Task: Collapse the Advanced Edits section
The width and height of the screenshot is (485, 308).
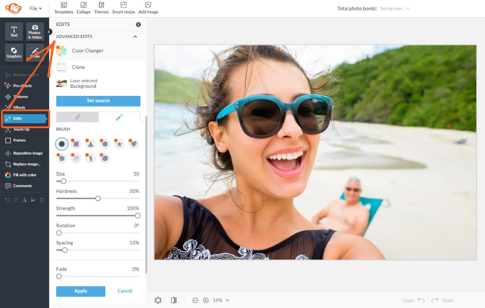Action: (x=135, y=36)
